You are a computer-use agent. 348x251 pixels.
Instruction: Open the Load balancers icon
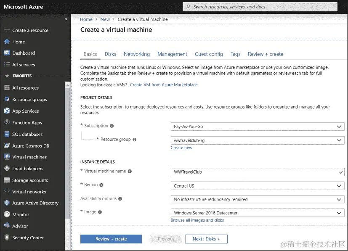point(7,168)
